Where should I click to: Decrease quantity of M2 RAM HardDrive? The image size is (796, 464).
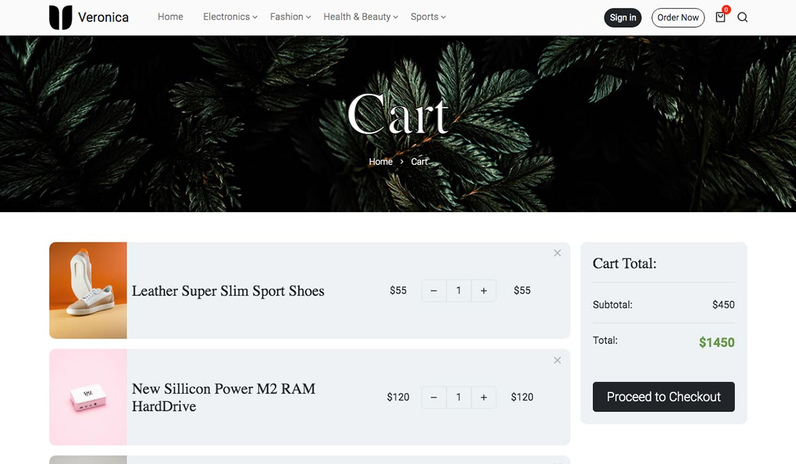pyautogui.click(x=434, y=397)
